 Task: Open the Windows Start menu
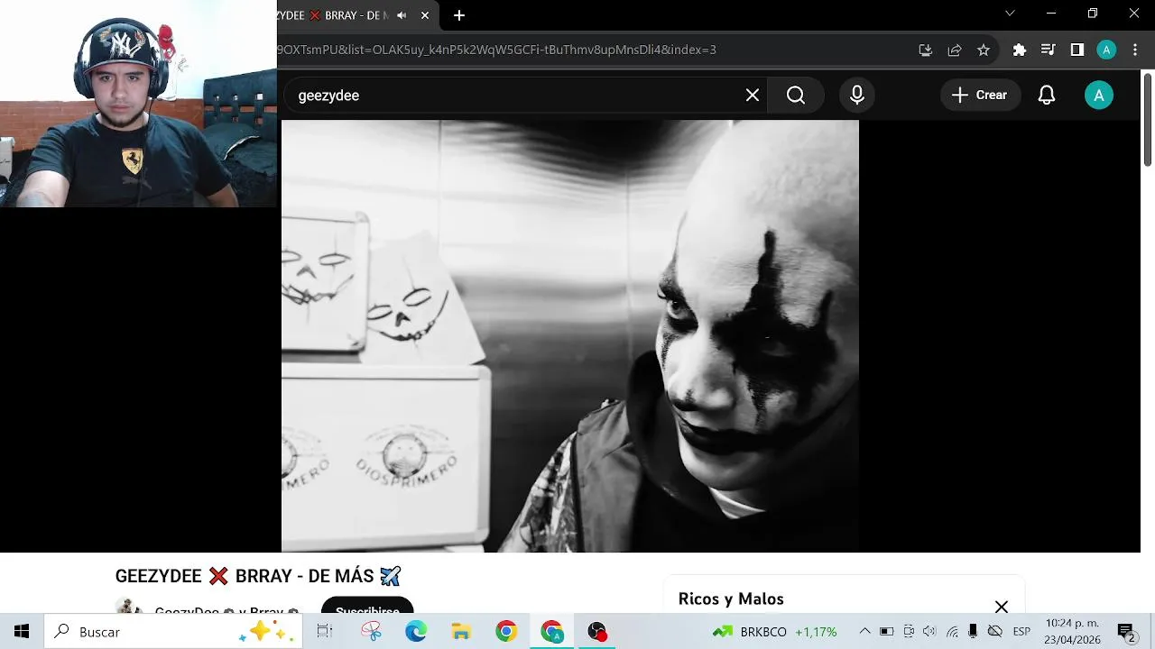(x=22, y=632)
